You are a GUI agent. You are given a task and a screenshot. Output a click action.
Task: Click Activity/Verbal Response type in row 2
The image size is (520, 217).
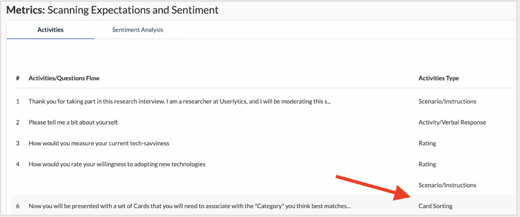point(452,122)
